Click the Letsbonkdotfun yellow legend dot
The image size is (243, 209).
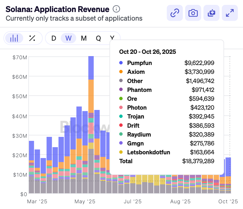point(121,152)
